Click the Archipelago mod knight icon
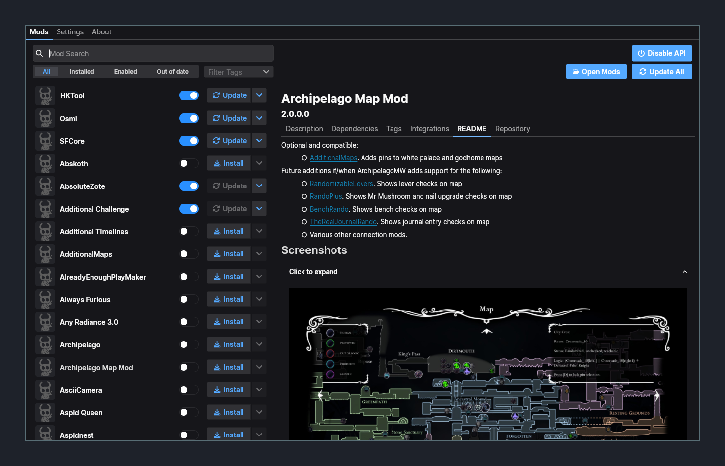 (45, 344)
